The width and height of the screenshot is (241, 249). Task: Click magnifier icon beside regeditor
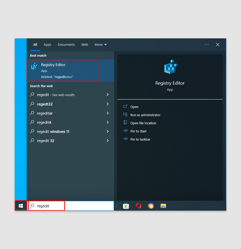pos(32,113)
